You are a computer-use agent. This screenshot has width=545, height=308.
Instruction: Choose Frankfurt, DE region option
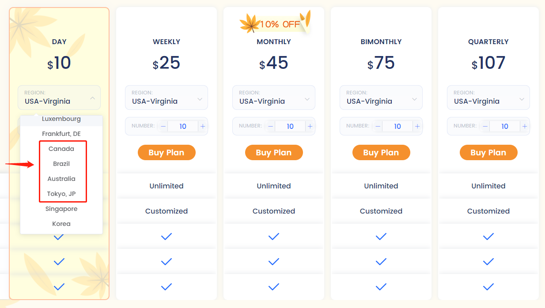coord(61,134)
